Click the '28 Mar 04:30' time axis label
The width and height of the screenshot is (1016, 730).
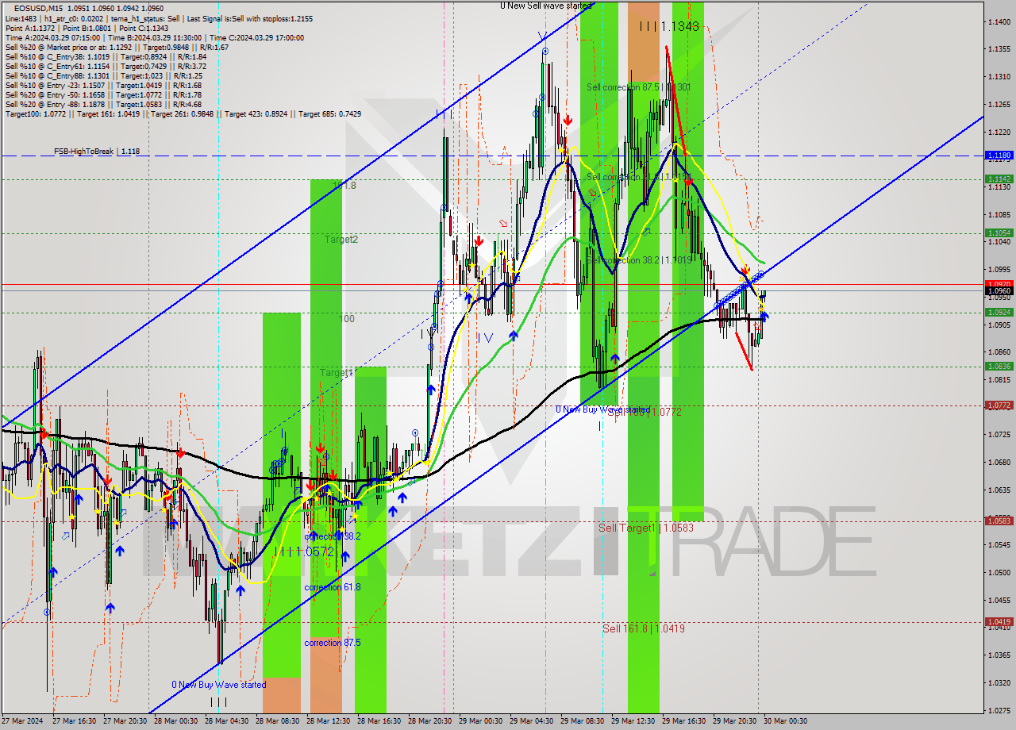pyautogui.click(x=226, y=721)
